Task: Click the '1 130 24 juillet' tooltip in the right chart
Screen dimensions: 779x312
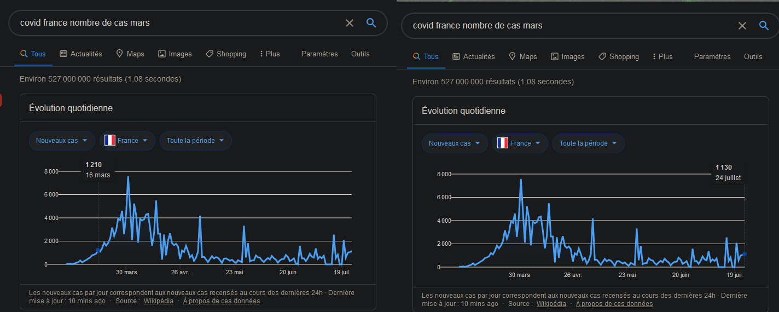Action: pos(728,172)
